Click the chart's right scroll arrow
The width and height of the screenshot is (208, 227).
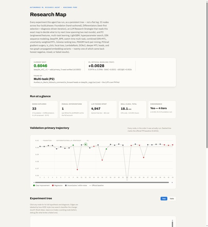click(x=172, y=182)
